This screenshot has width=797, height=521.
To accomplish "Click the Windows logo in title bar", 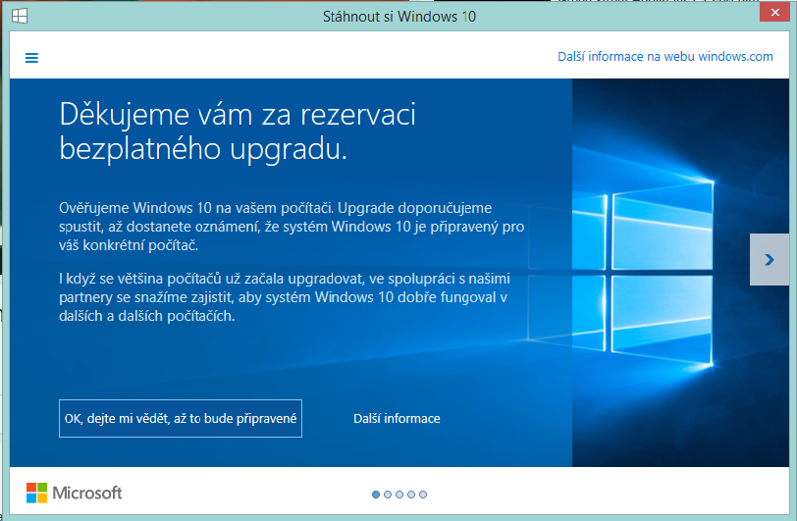I will (x=20, y=16).
